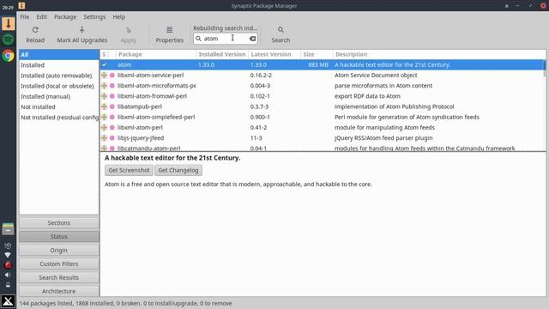Click the magnifier icon inside the search field
Screen dimensions: 549x309
pos(198,39)
